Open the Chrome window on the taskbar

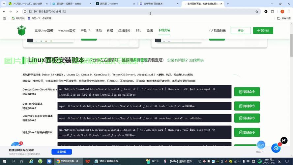(x=69, y=161)
